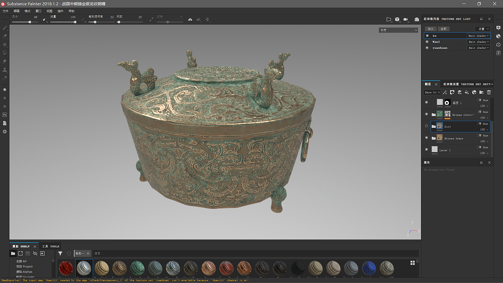Toggle the symmetry mirror icon
503x283 pixels.
[x=190, y=19]
